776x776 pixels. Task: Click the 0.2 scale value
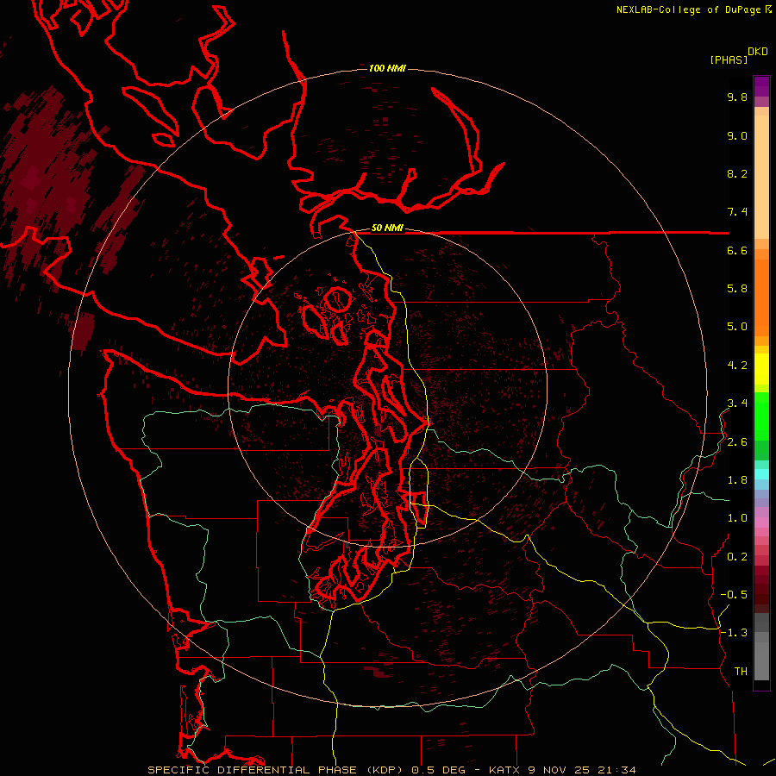[x=737, y=557]
